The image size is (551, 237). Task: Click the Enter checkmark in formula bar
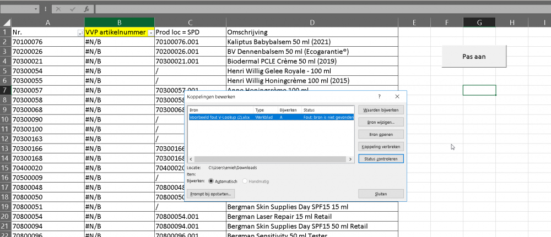tap(72, 9)
